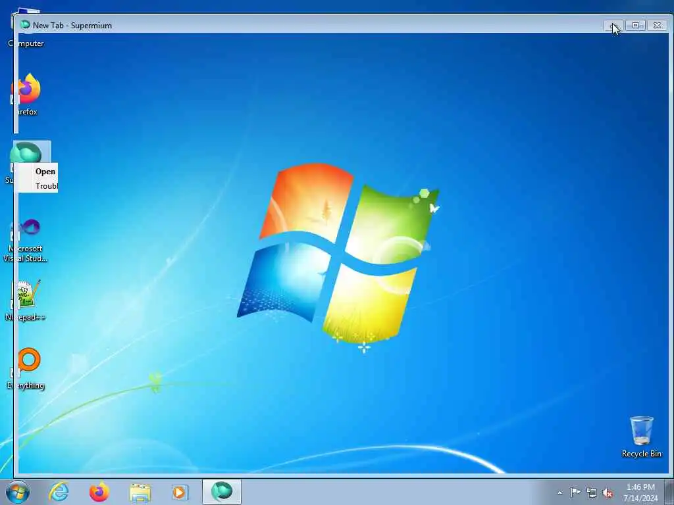Select the Everything search desktop icon
The image size is (674, 505).
[26, 368]
